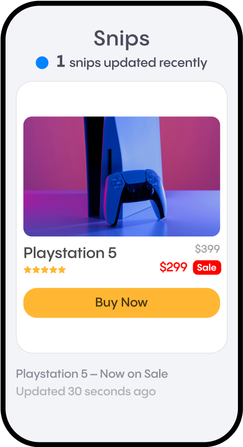Click the red $299 sale price

tap(173, 267)
